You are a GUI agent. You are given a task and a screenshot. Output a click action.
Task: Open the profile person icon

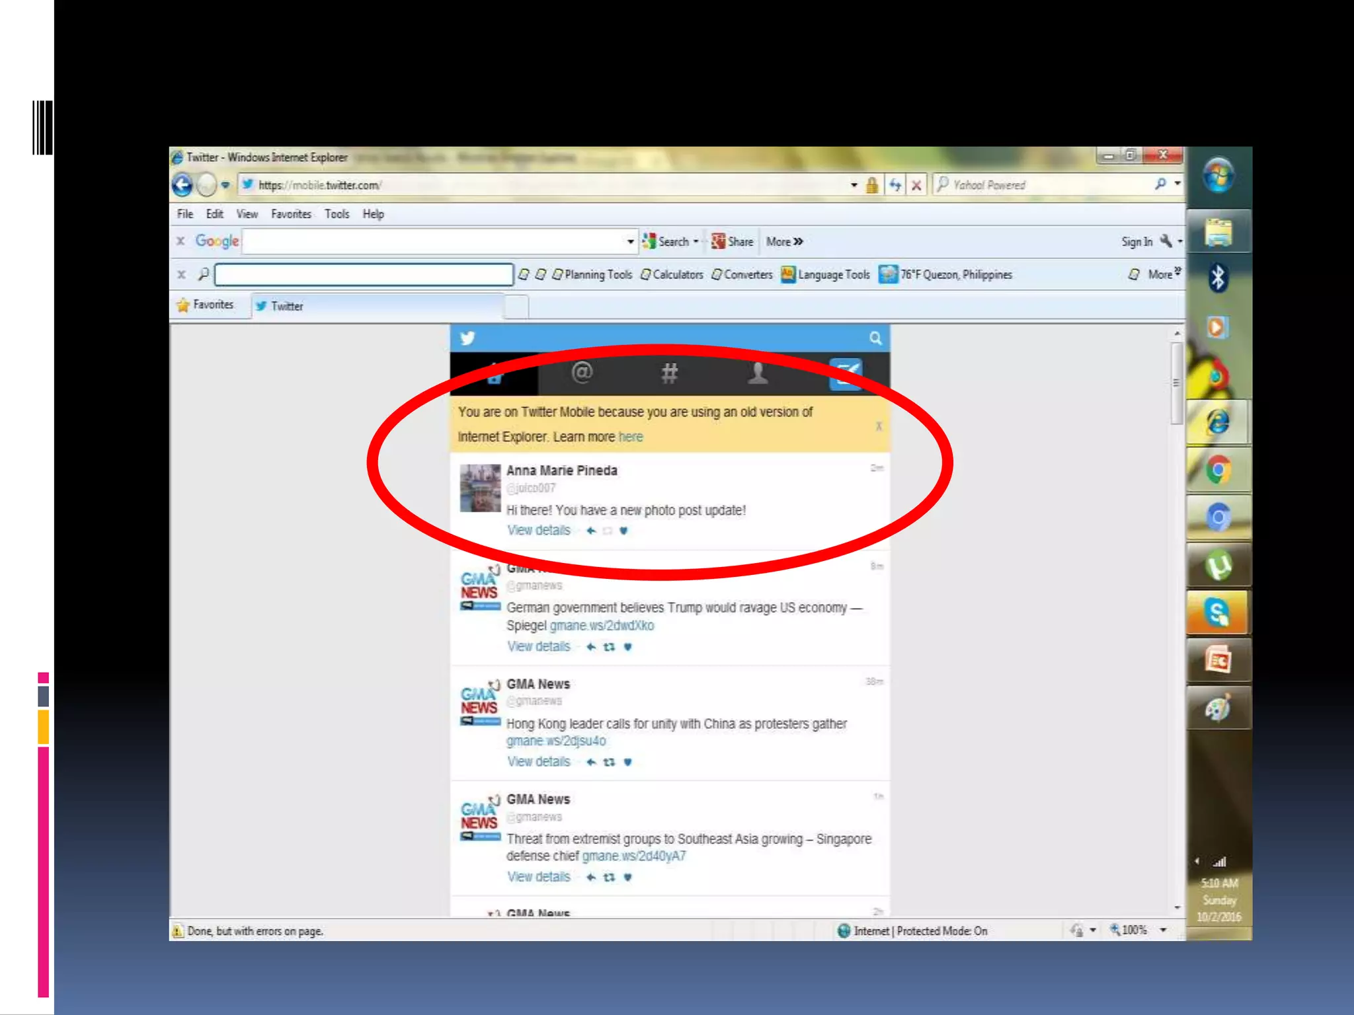[x=758, y=373]
